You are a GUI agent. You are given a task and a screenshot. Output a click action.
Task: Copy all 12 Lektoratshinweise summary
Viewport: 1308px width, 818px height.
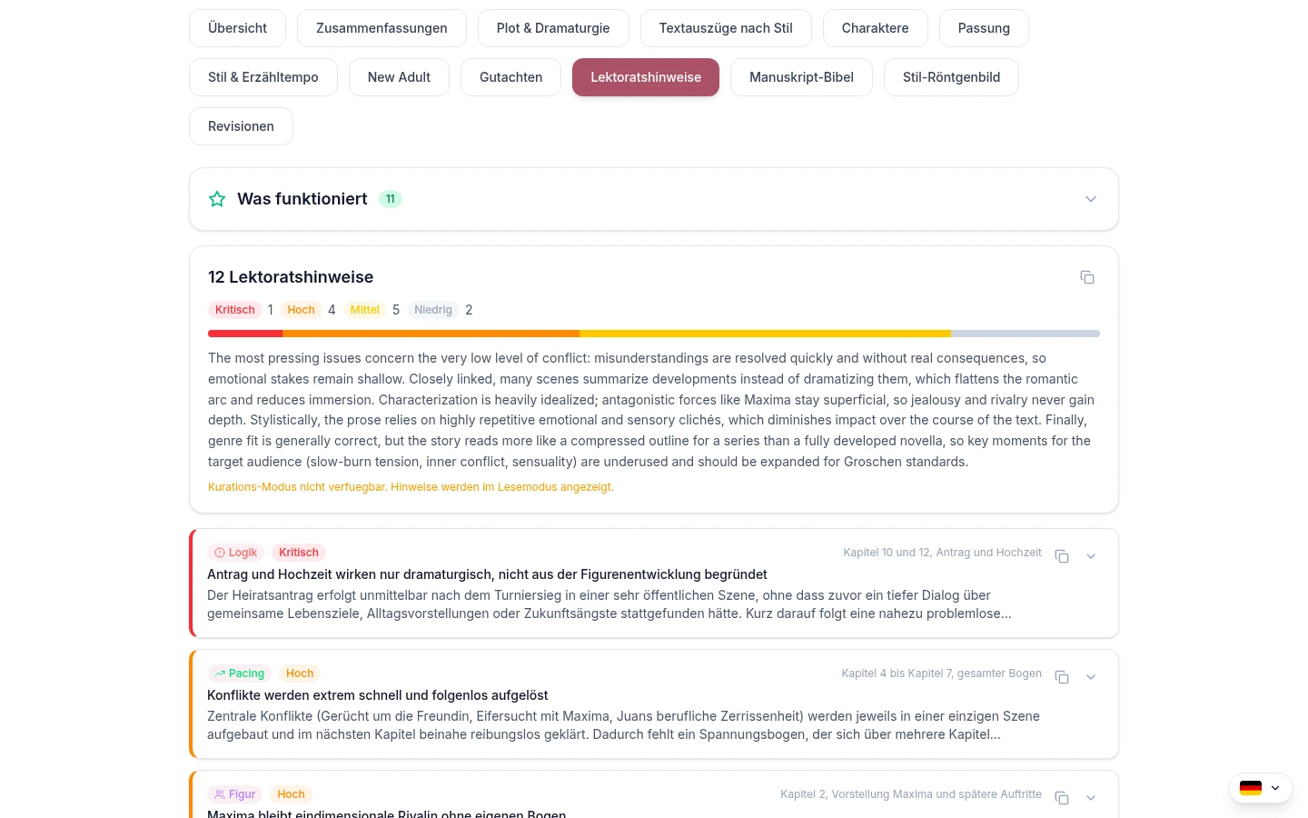(x=1086, y=277)
